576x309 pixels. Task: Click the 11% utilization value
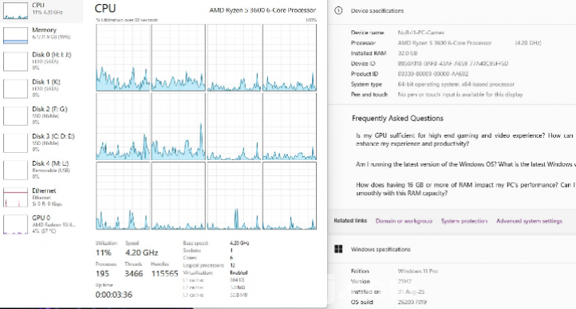tap(103, 252)
